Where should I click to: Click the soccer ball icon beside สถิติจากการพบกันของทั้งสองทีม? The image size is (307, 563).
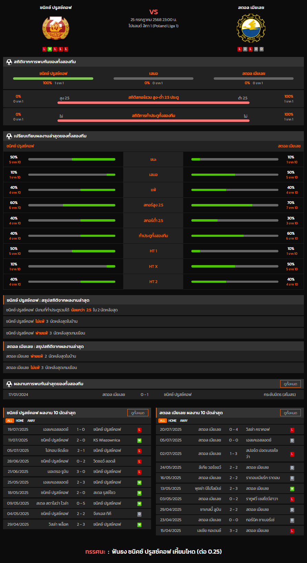click(x=9, y=62)
